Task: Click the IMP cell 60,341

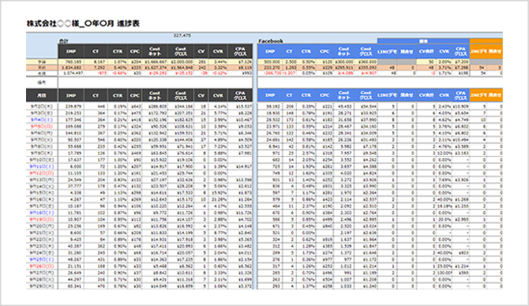Action: tap(71, 286)
